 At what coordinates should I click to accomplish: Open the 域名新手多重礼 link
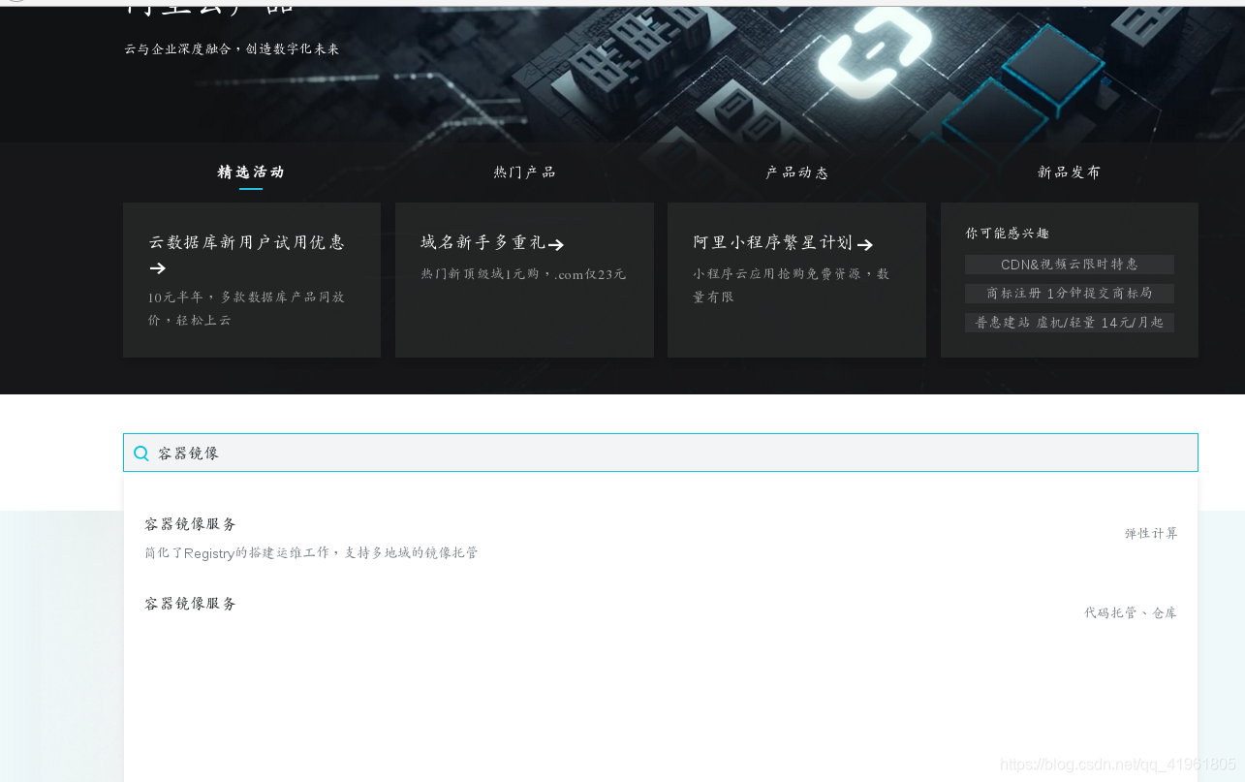tap(482, 242)
